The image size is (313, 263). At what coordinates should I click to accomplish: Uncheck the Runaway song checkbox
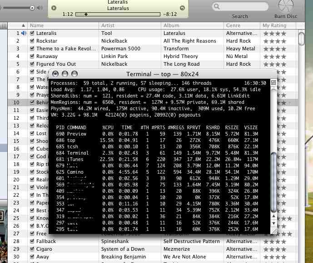[x=32, y=56]
